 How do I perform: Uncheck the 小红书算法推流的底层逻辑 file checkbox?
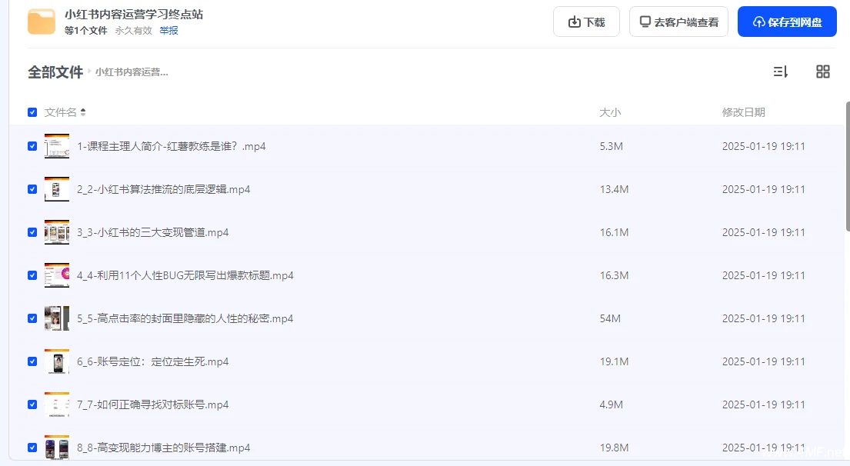pos(32,189)
